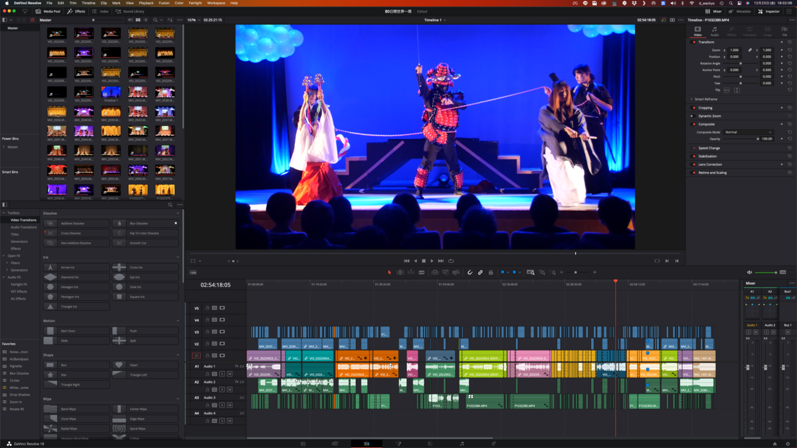Toggle the Composite section switch
The image size is (797, 448).
(x=694, y=124)
